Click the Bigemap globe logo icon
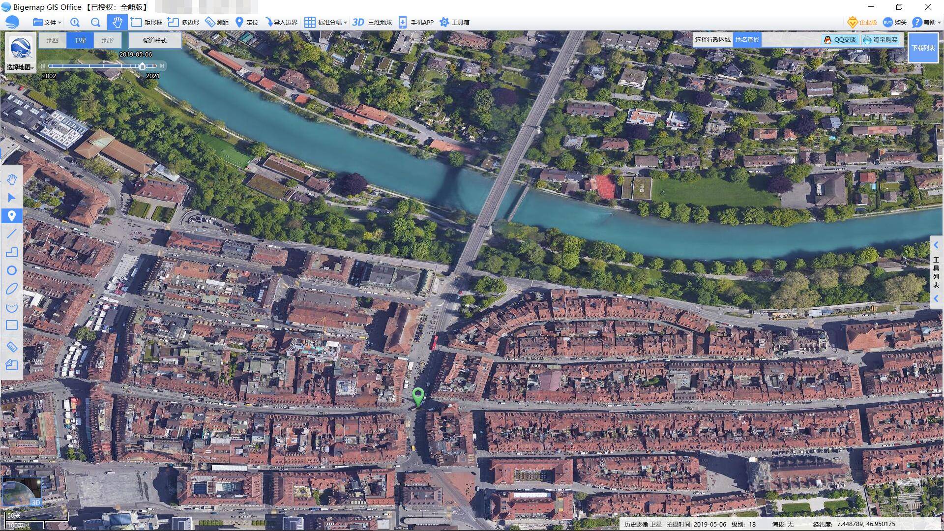This screenshot has height=531, width=944. pos(12,22)
